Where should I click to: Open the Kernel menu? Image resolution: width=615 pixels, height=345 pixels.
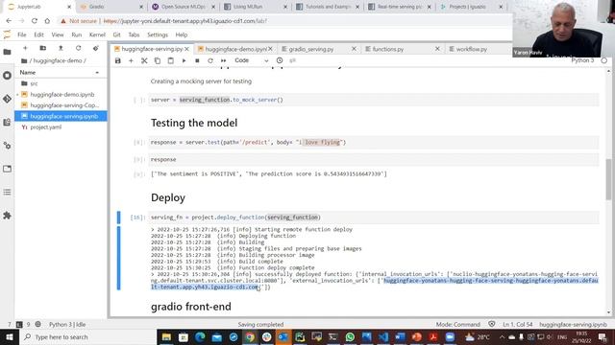click(x=97, y=34)
